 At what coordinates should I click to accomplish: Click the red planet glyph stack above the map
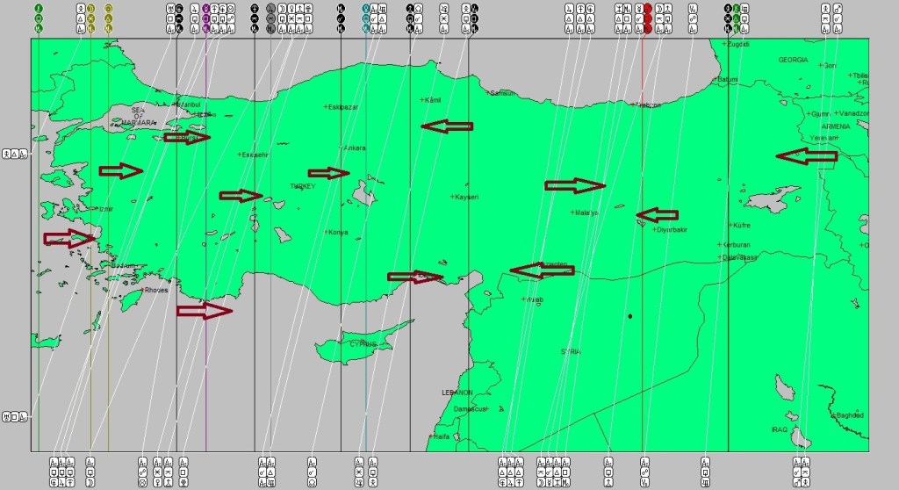point(647,18)
